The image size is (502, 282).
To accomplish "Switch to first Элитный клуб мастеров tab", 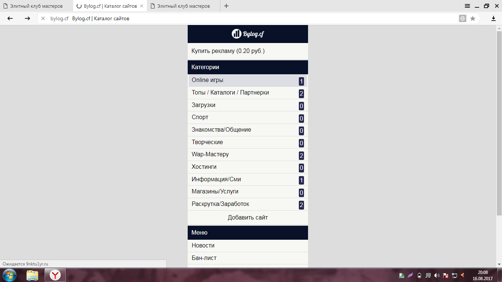I will (36, 6).
